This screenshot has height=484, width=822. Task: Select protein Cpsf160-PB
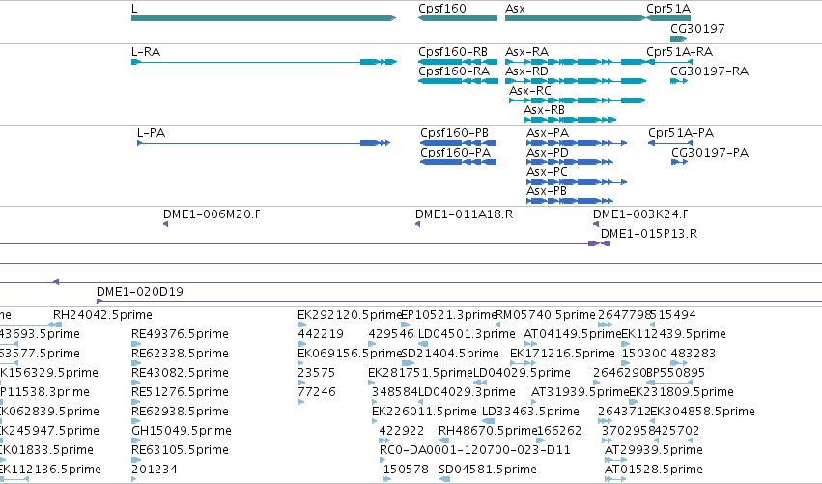click(x=458, y=143)
